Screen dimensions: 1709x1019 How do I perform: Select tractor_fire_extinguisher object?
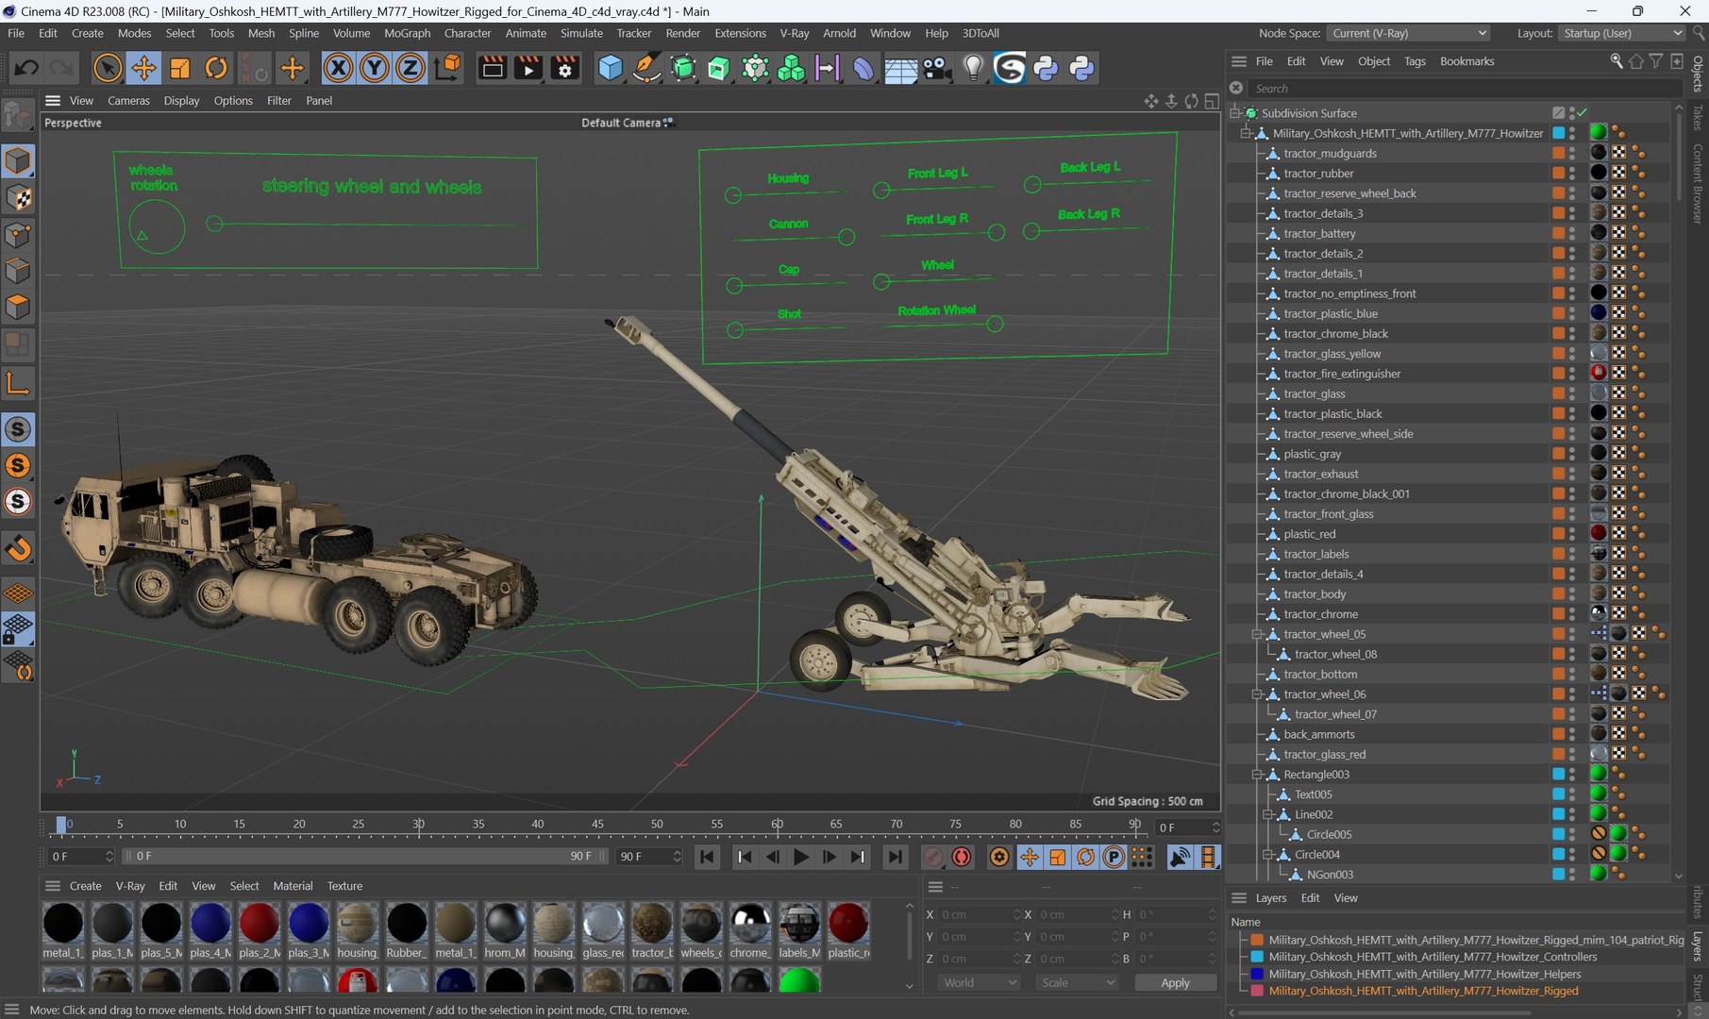1342,374
